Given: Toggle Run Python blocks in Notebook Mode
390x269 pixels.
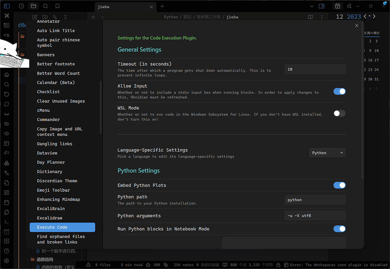Looking at the screenshot, I should tap(339, 229).
